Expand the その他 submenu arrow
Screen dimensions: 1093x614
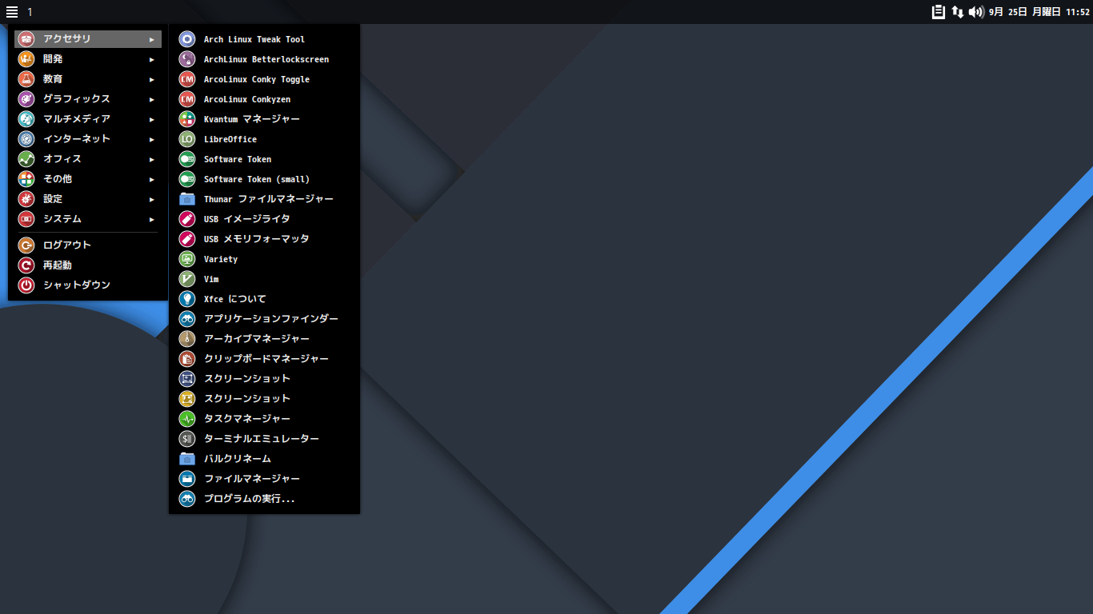(152, 179)
